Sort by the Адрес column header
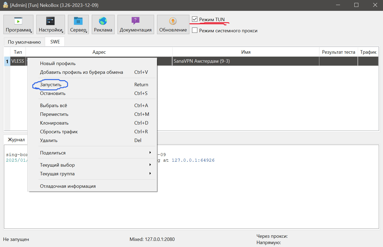The image size is (383, 247). click(x=99, y=52)
